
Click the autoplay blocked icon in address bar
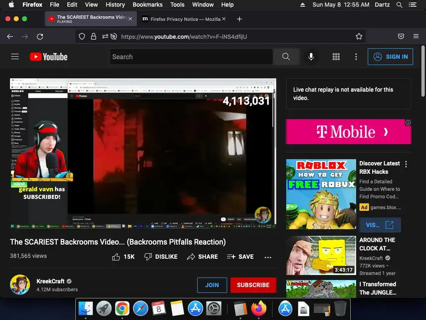[x=114, y=37]
